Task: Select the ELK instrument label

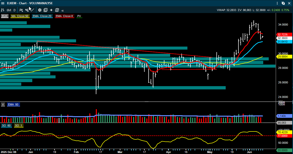Action: click(x=5, y=16)
